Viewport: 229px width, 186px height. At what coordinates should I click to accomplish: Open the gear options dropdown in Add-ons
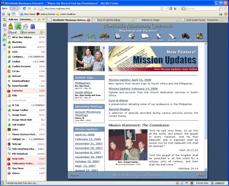[x=42, y=32]
